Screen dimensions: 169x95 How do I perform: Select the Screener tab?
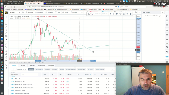pos(14,66)
